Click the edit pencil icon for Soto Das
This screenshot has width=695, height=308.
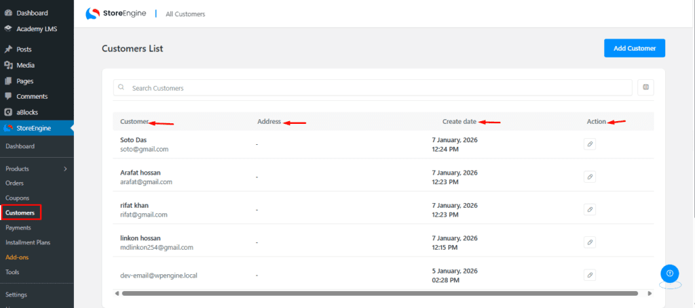[x=590, y=144]
